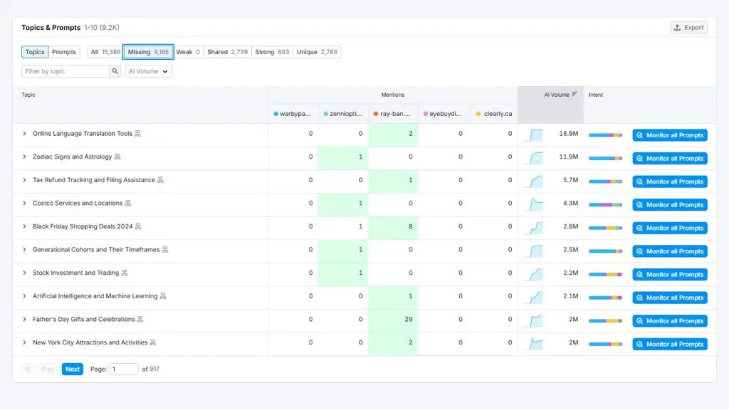Click trend chart thumbnail for Black Friday Shopping Deals
The height and width of the screenshot is (410, 729).
[x=534, y=228]
